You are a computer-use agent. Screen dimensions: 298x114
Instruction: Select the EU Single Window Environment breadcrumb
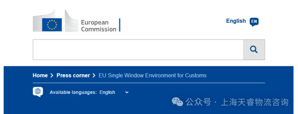pyautogui.click(x=152, y=75)
